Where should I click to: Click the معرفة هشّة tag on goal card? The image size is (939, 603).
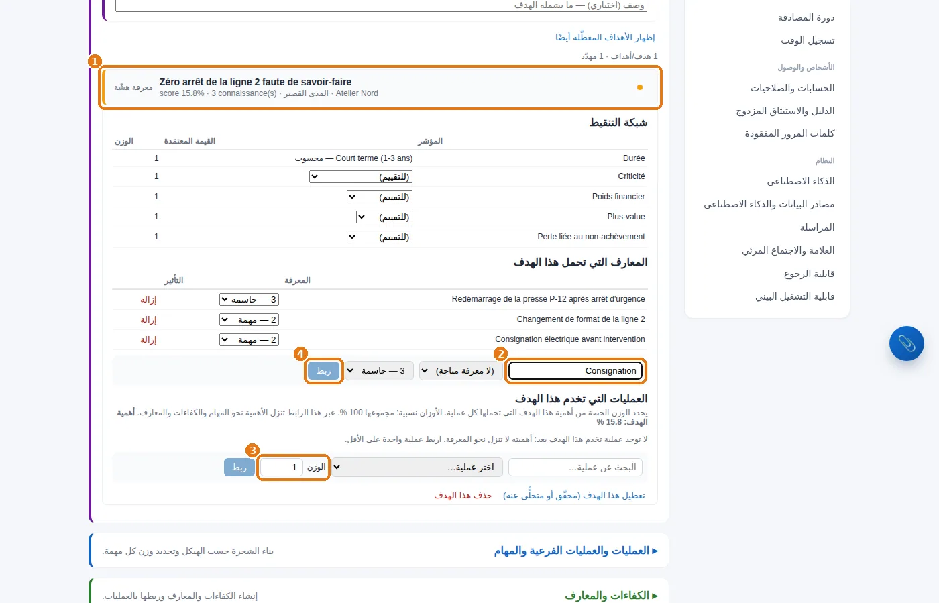tap(133, 87)
